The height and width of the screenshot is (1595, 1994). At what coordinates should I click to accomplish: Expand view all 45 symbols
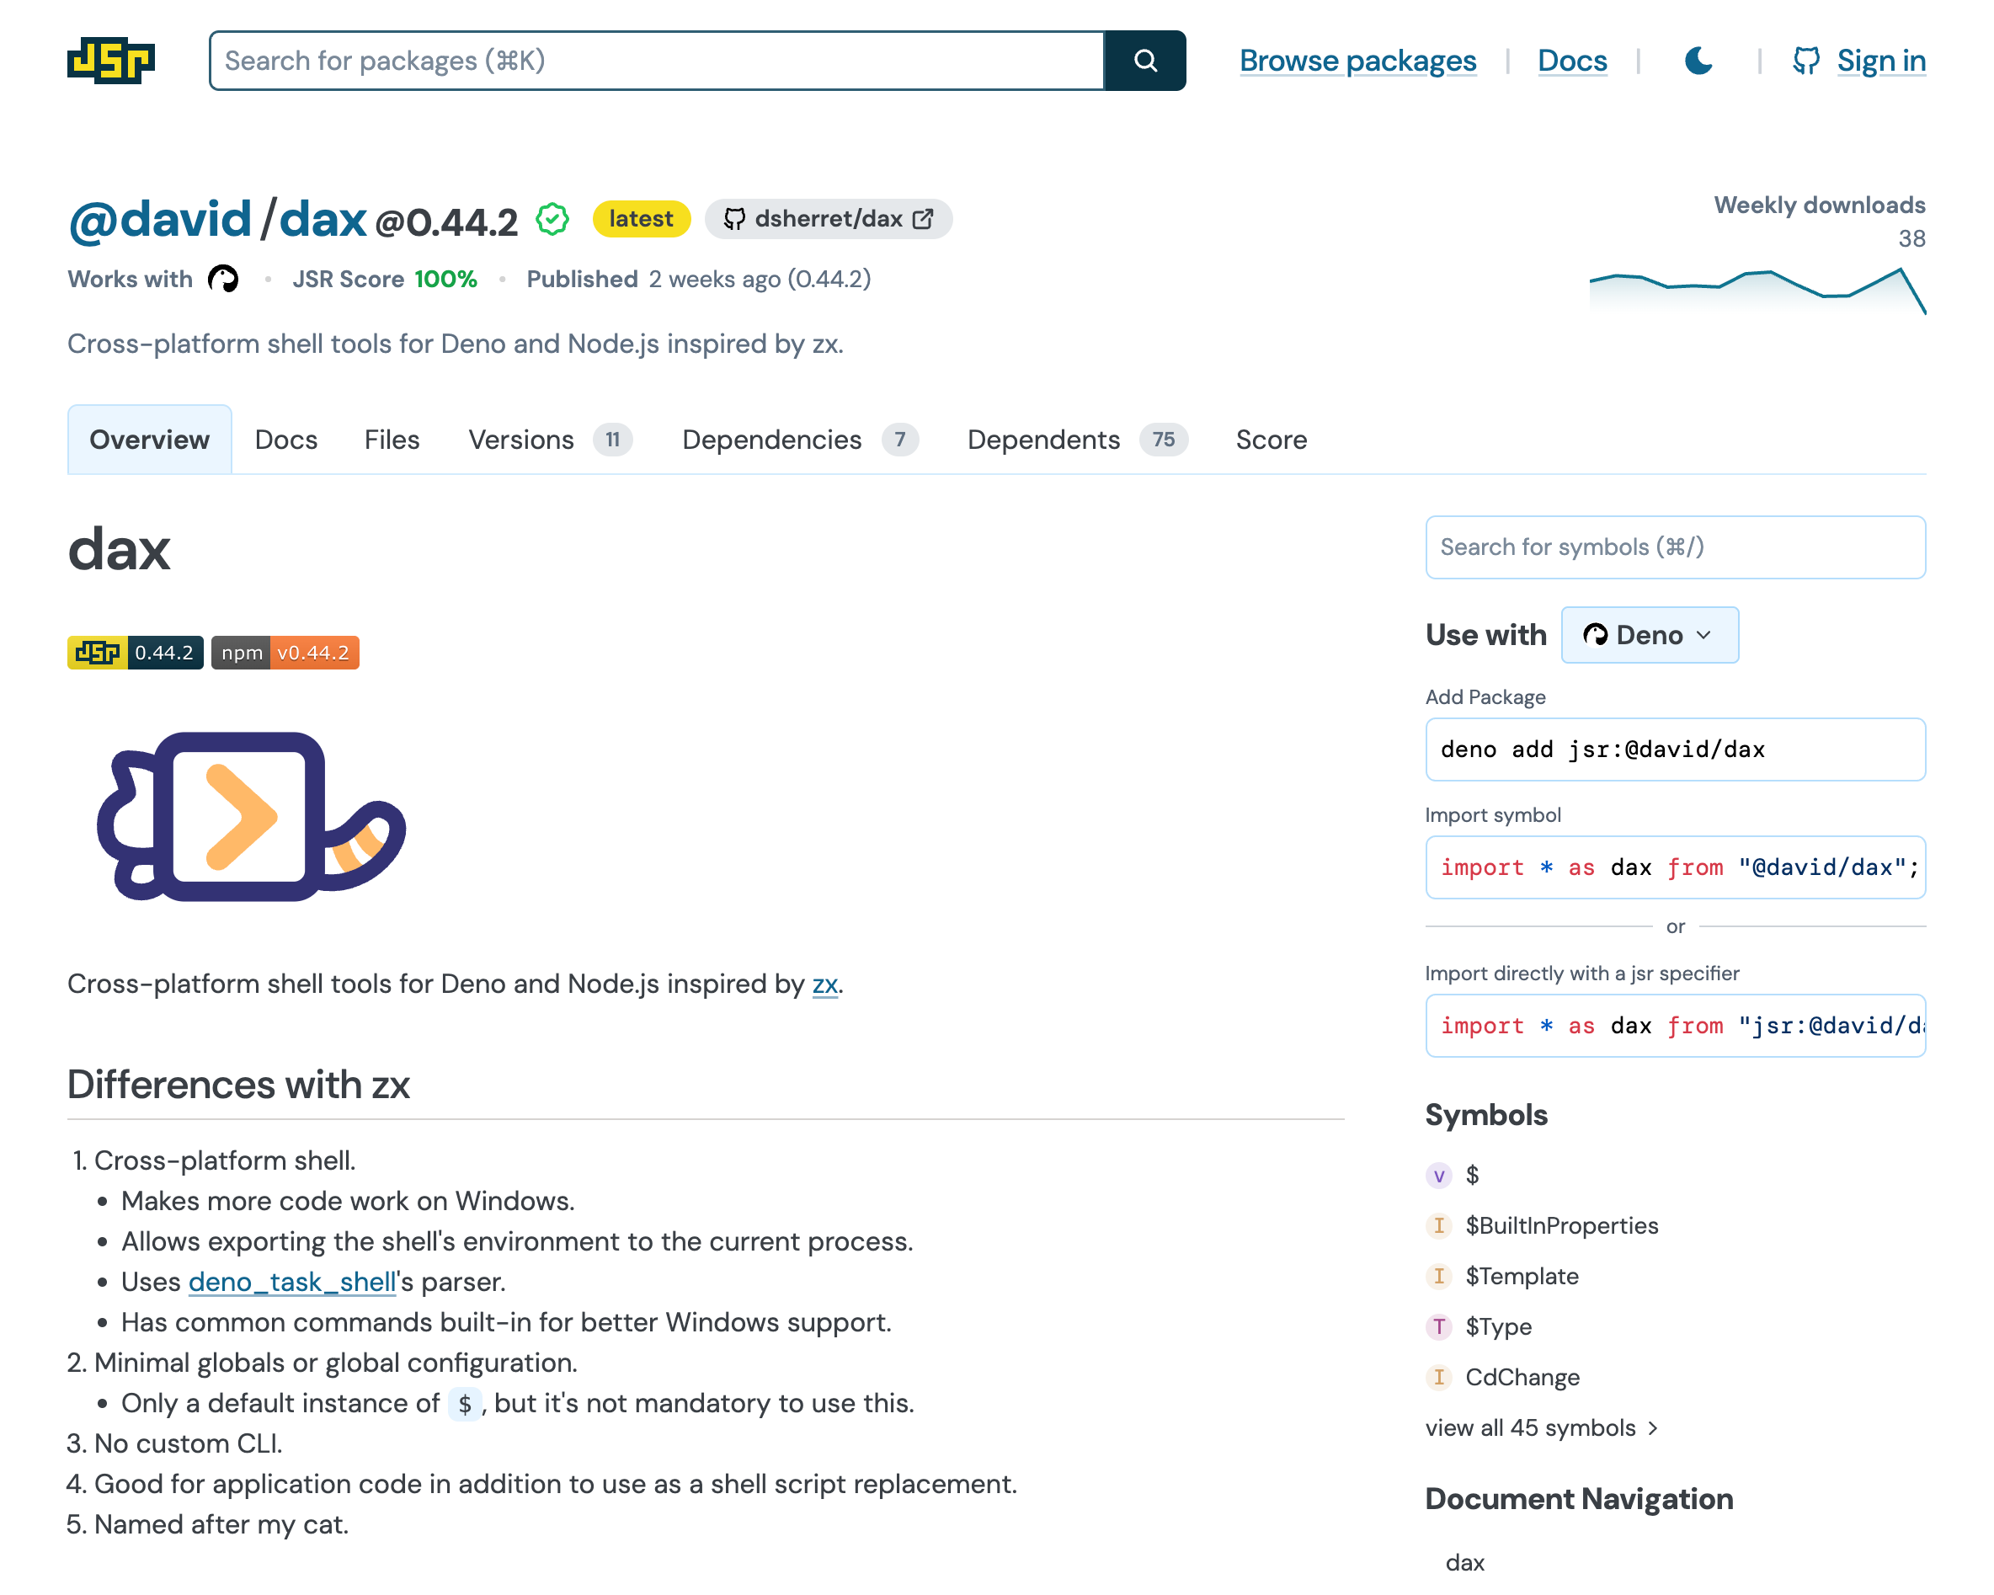point(1532,1427)
